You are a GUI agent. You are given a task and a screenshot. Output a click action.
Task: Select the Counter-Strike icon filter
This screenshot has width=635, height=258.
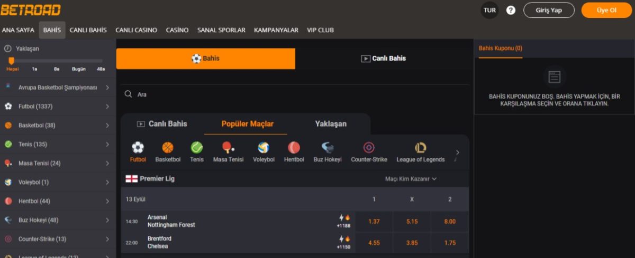tap(369, 148)
